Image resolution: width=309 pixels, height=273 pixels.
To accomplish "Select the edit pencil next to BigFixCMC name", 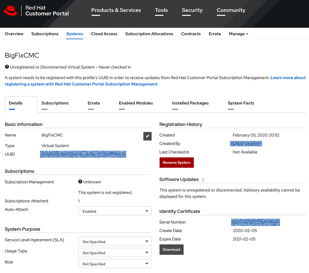I will (x=147, y=136).
